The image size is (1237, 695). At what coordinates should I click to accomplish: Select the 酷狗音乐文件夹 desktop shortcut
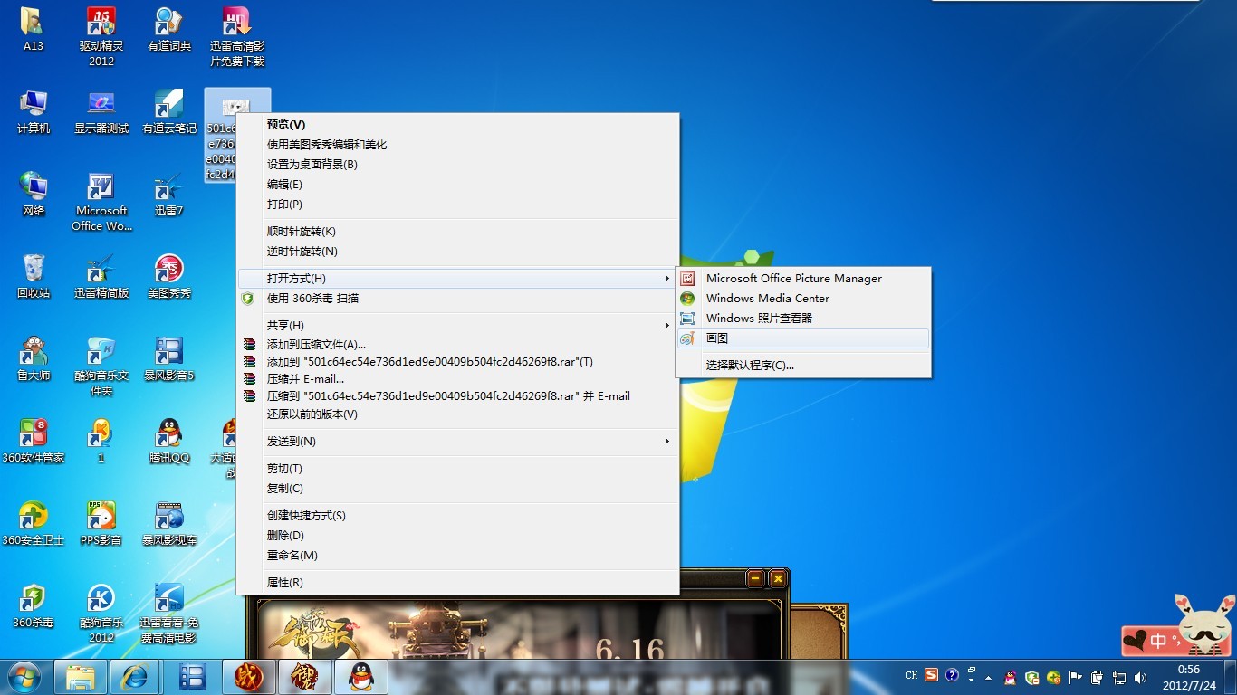[x=101, y=367]
